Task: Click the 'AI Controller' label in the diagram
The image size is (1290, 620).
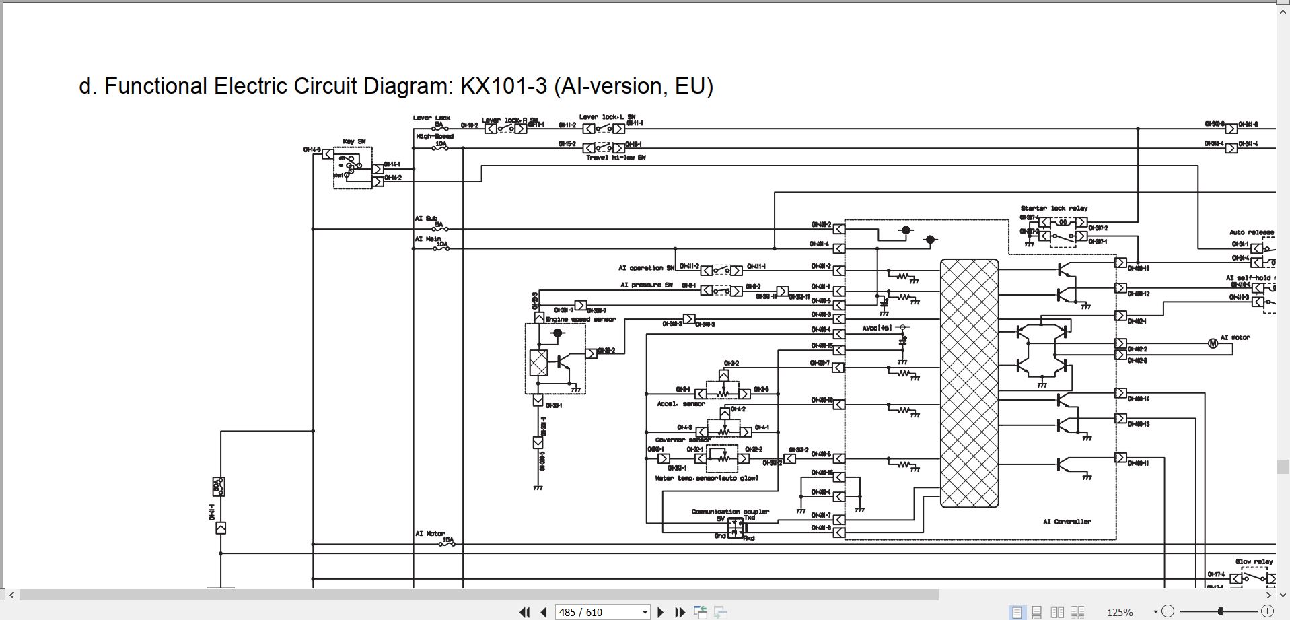Action: point(1067,522)
